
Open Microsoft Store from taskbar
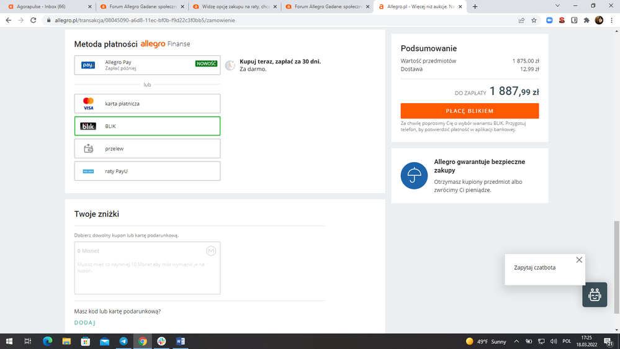click(x=86, y=341)
